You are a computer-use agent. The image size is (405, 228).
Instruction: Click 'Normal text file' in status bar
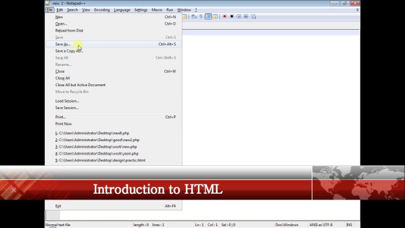pyautogui.click(x=58, y=225)
